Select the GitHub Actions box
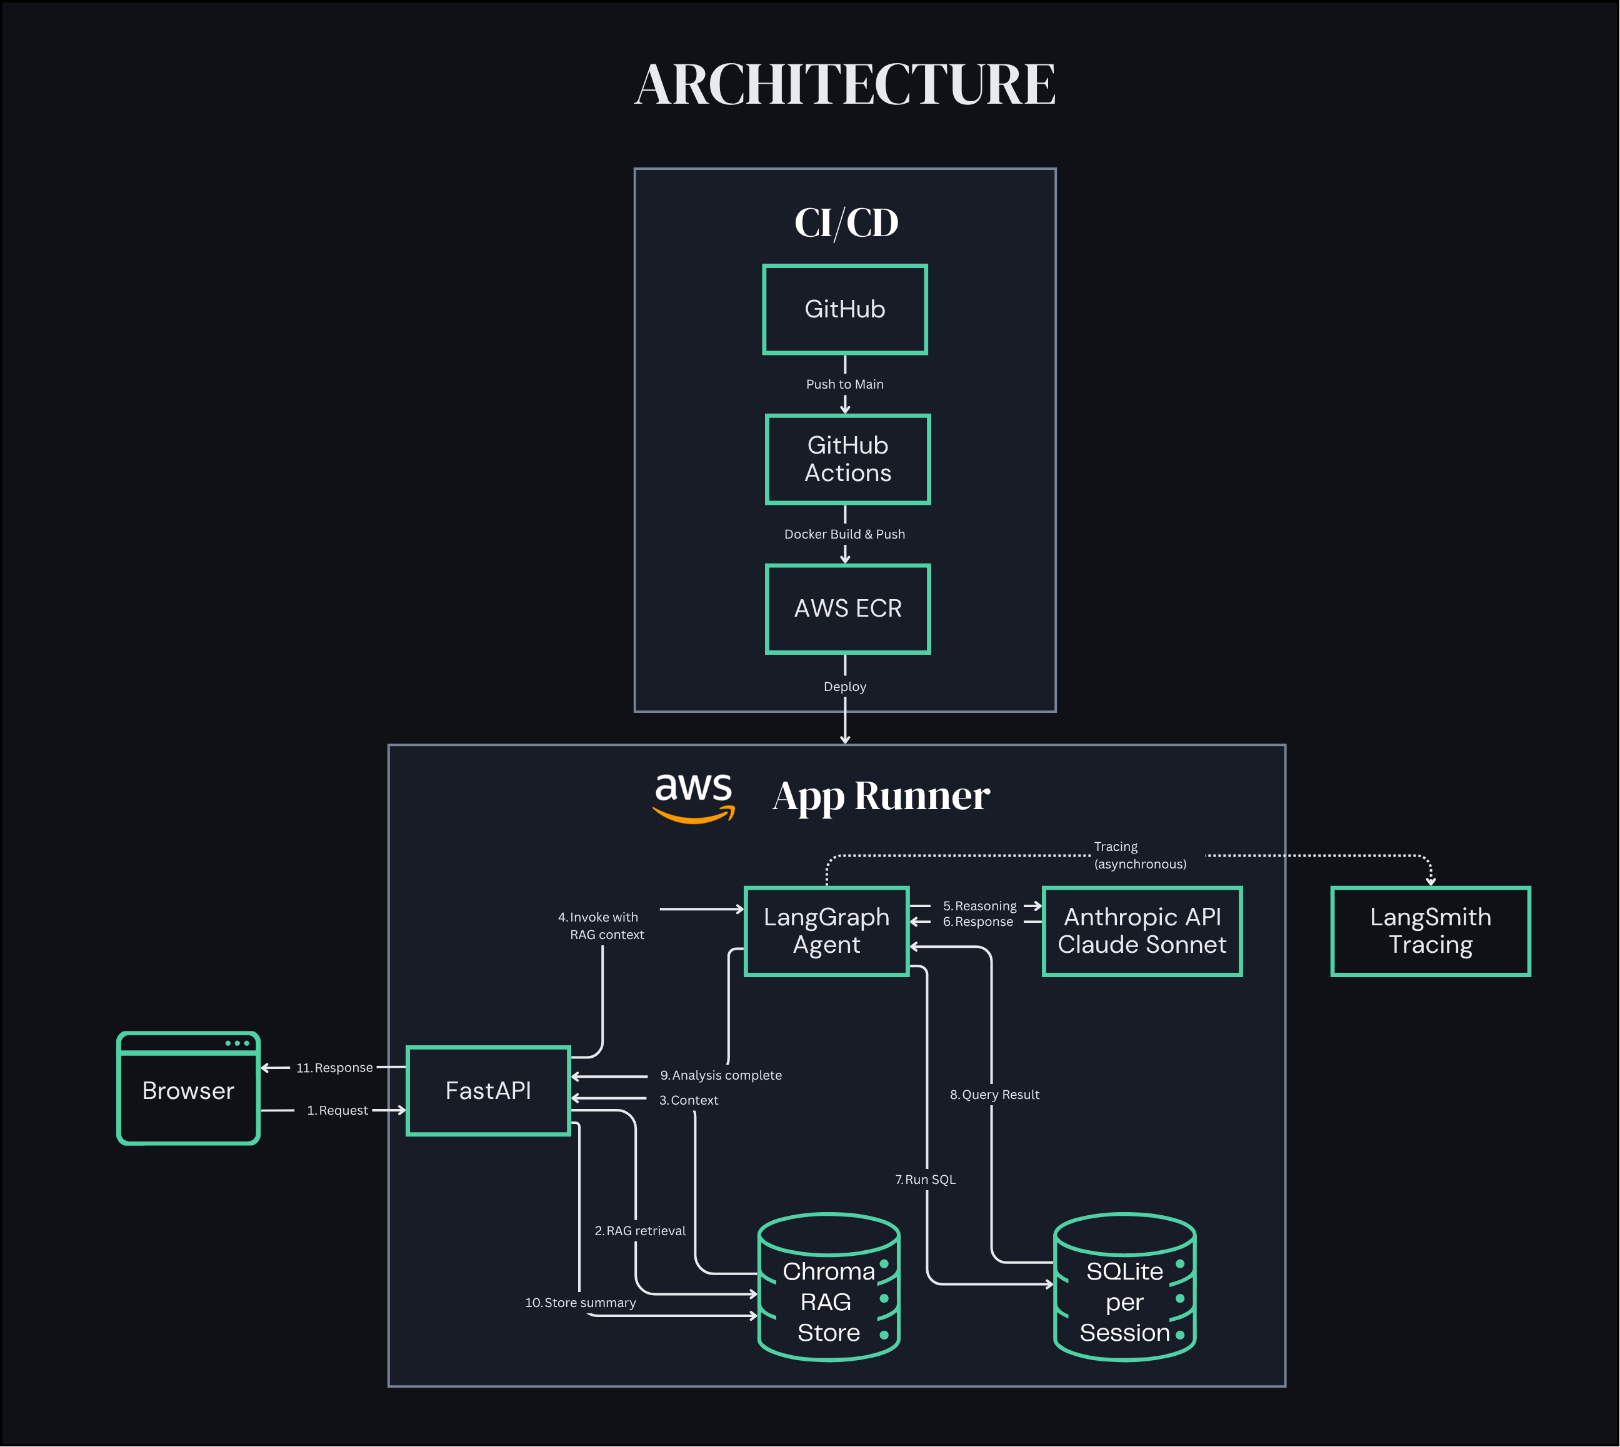This screenshot has width=1620, height=1447. (847, 459)
